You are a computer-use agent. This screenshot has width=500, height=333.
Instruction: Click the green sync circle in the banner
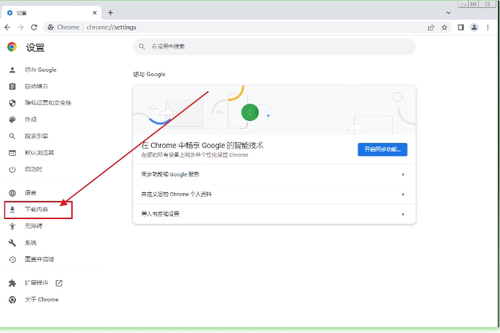click(250, 112)
